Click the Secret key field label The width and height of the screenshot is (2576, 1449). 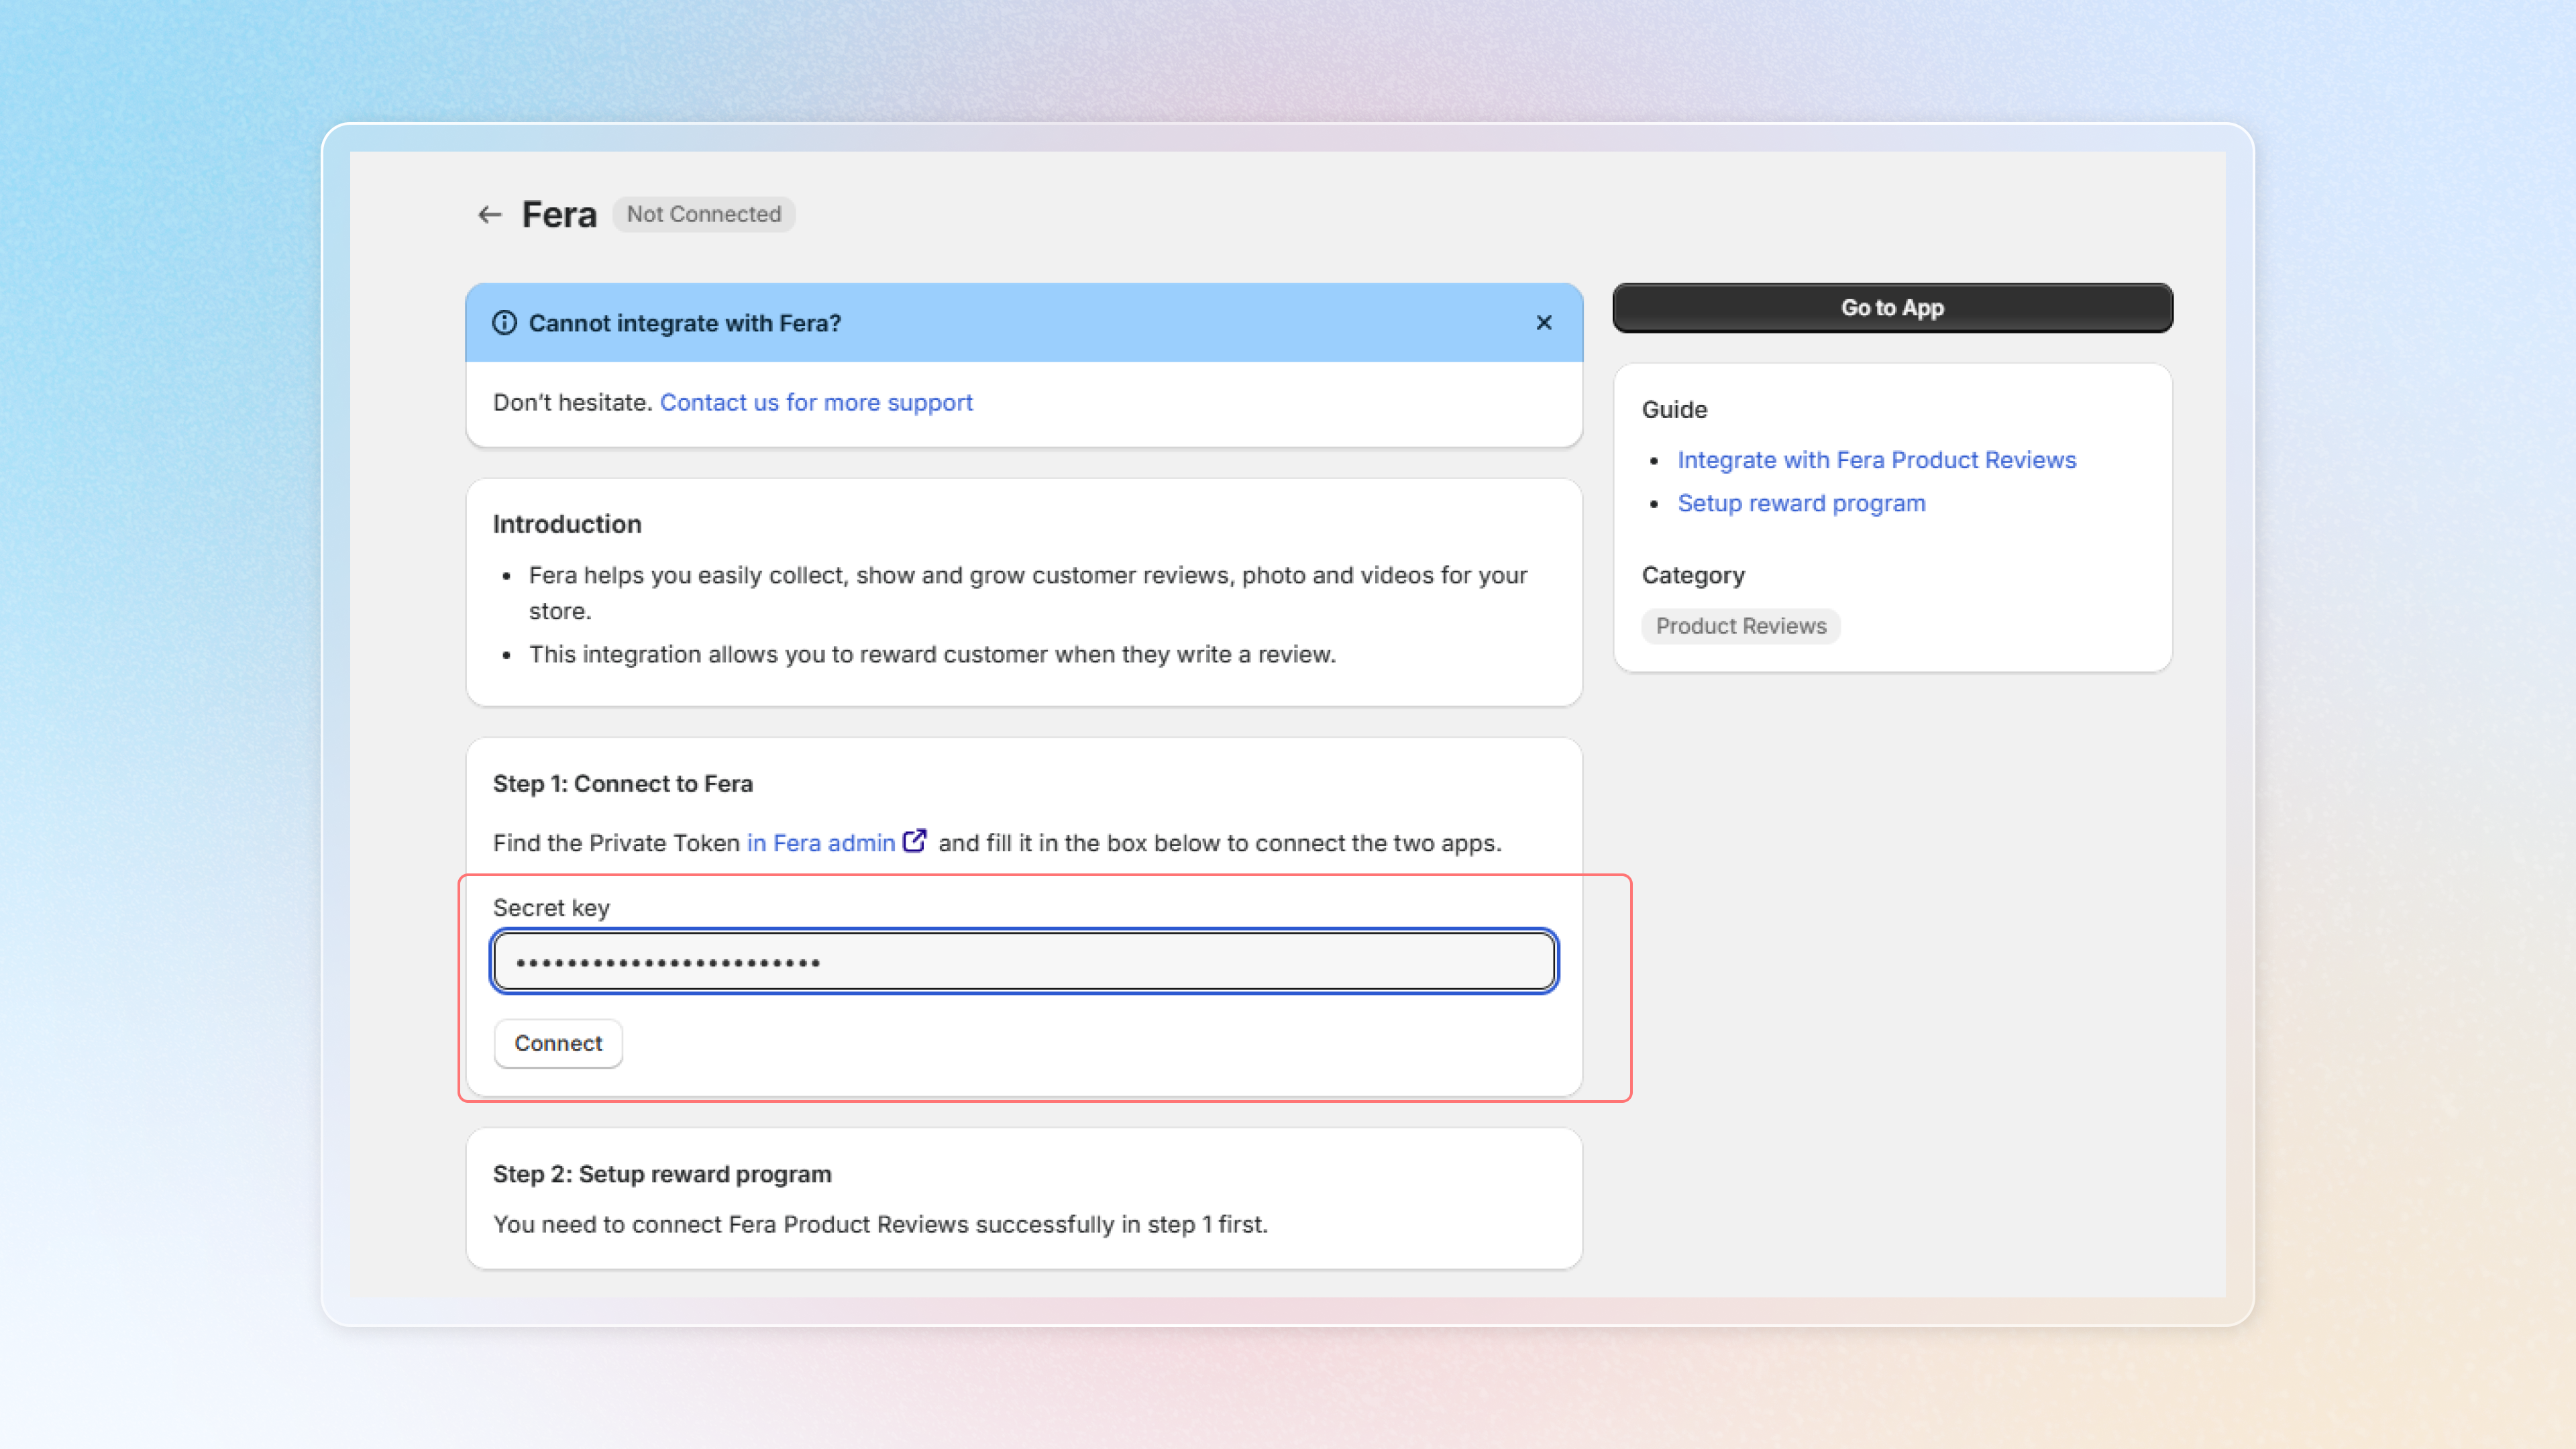[551, 908]
